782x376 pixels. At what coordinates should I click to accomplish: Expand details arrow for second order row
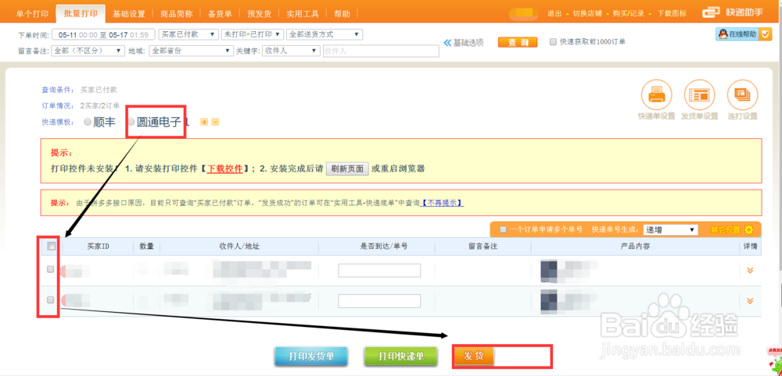click(750, 301)
